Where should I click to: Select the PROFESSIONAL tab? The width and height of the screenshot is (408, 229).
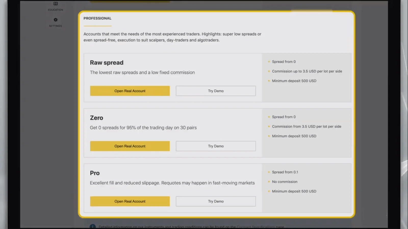coord(97,18)
